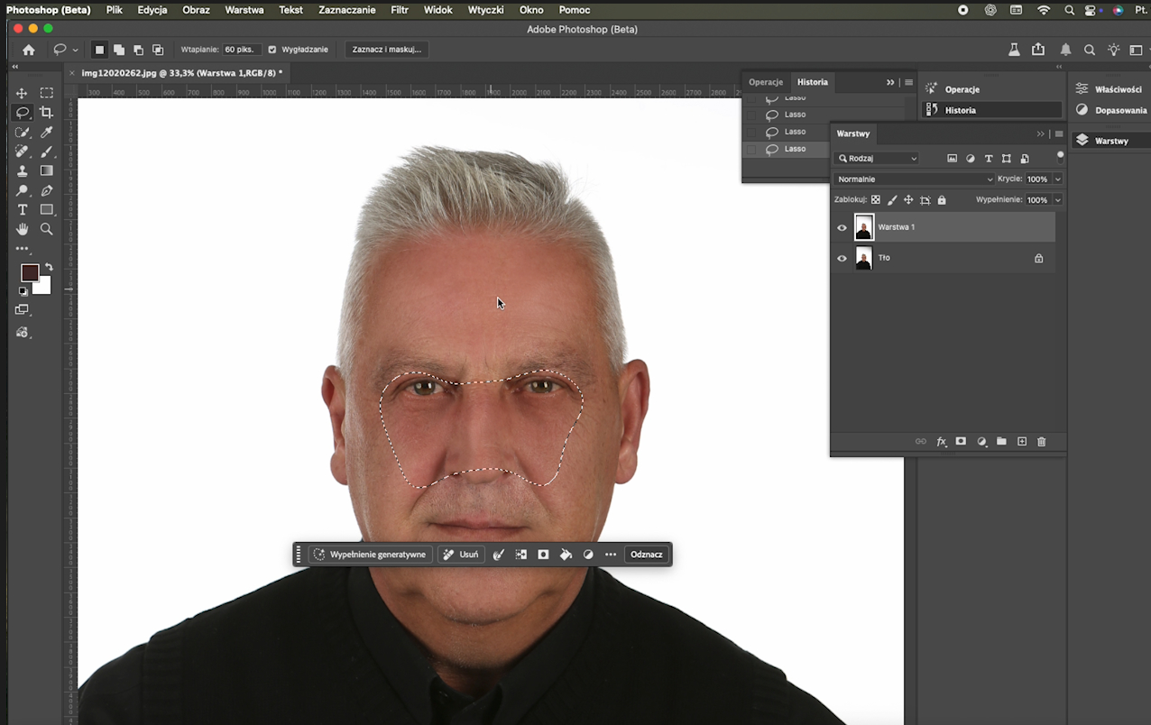
Task: Activate the Zoom tool in toolbar
Action: point(47,229)
